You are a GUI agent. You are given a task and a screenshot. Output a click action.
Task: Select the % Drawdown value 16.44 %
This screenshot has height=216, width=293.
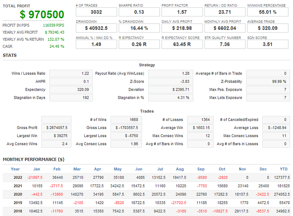click(139, 28)
